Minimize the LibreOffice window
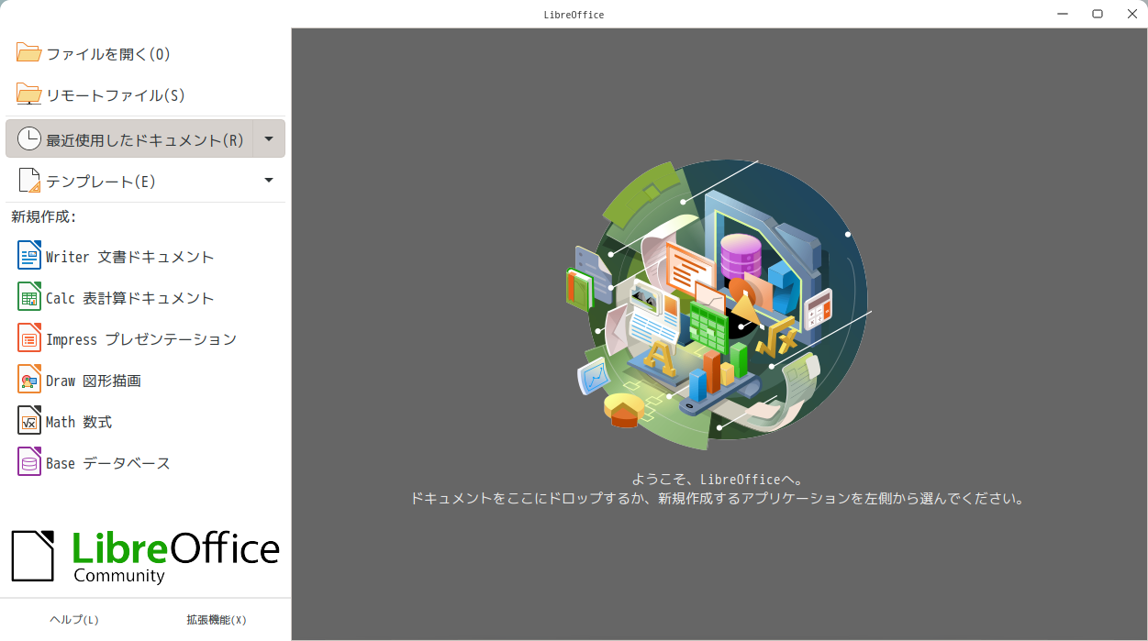1148x641 pixels. (x=1063, y=14)
